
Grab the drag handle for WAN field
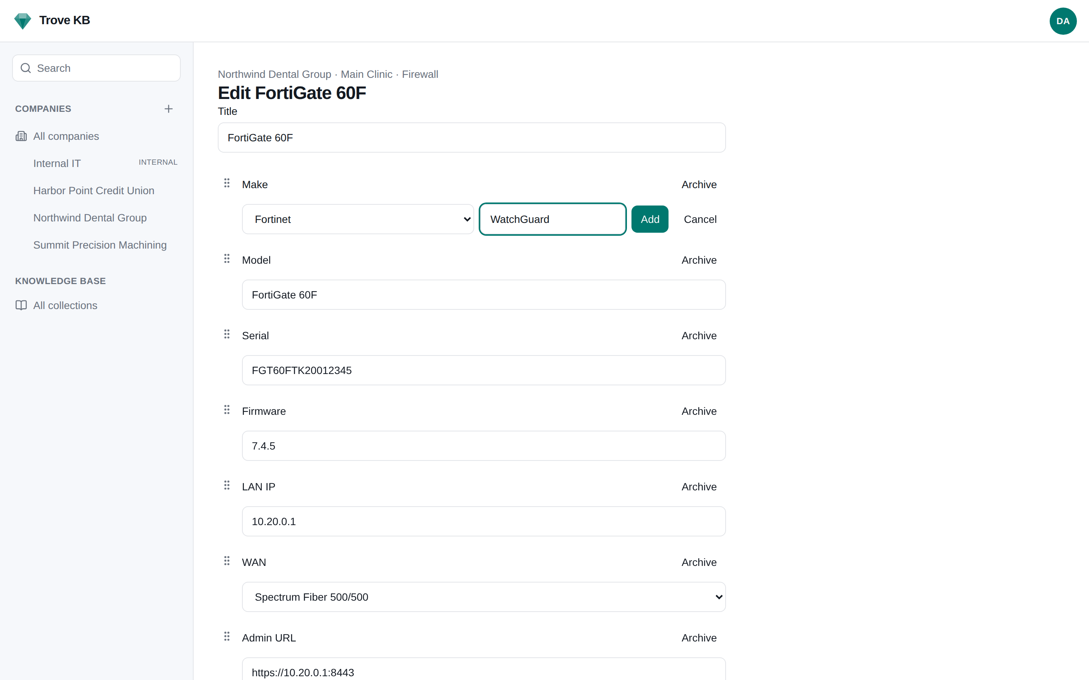227,561
